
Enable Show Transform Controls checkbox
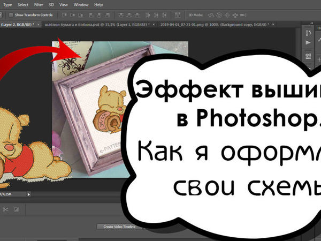click(11, 15)
